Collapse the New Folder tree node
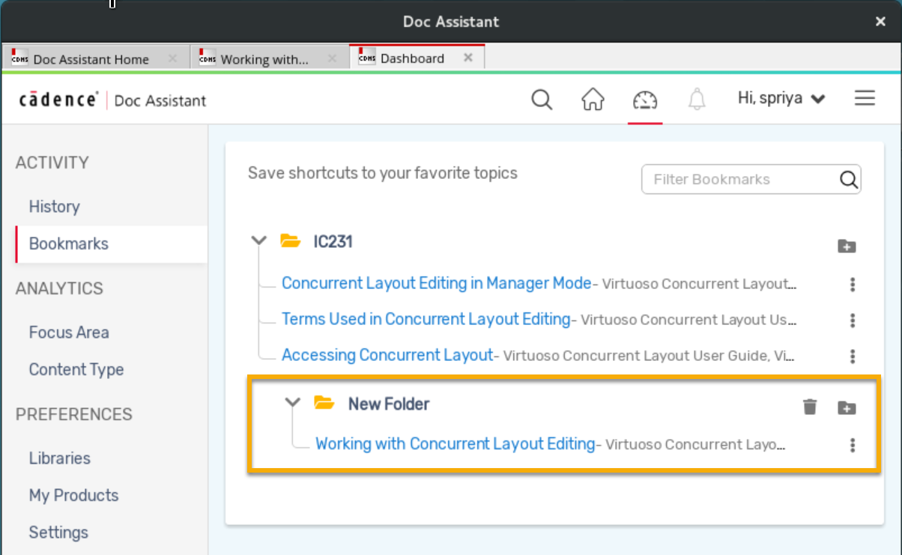The width and height of the screenshot is (902, 555). pyautogui.click(x=293, y=402)
